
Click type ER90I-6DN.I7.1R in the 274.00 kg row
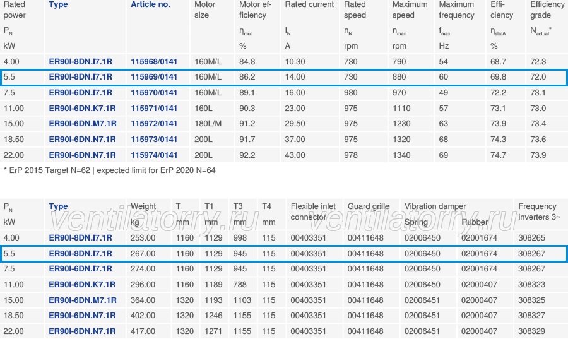pyautogui.click(x=80, y=269)
